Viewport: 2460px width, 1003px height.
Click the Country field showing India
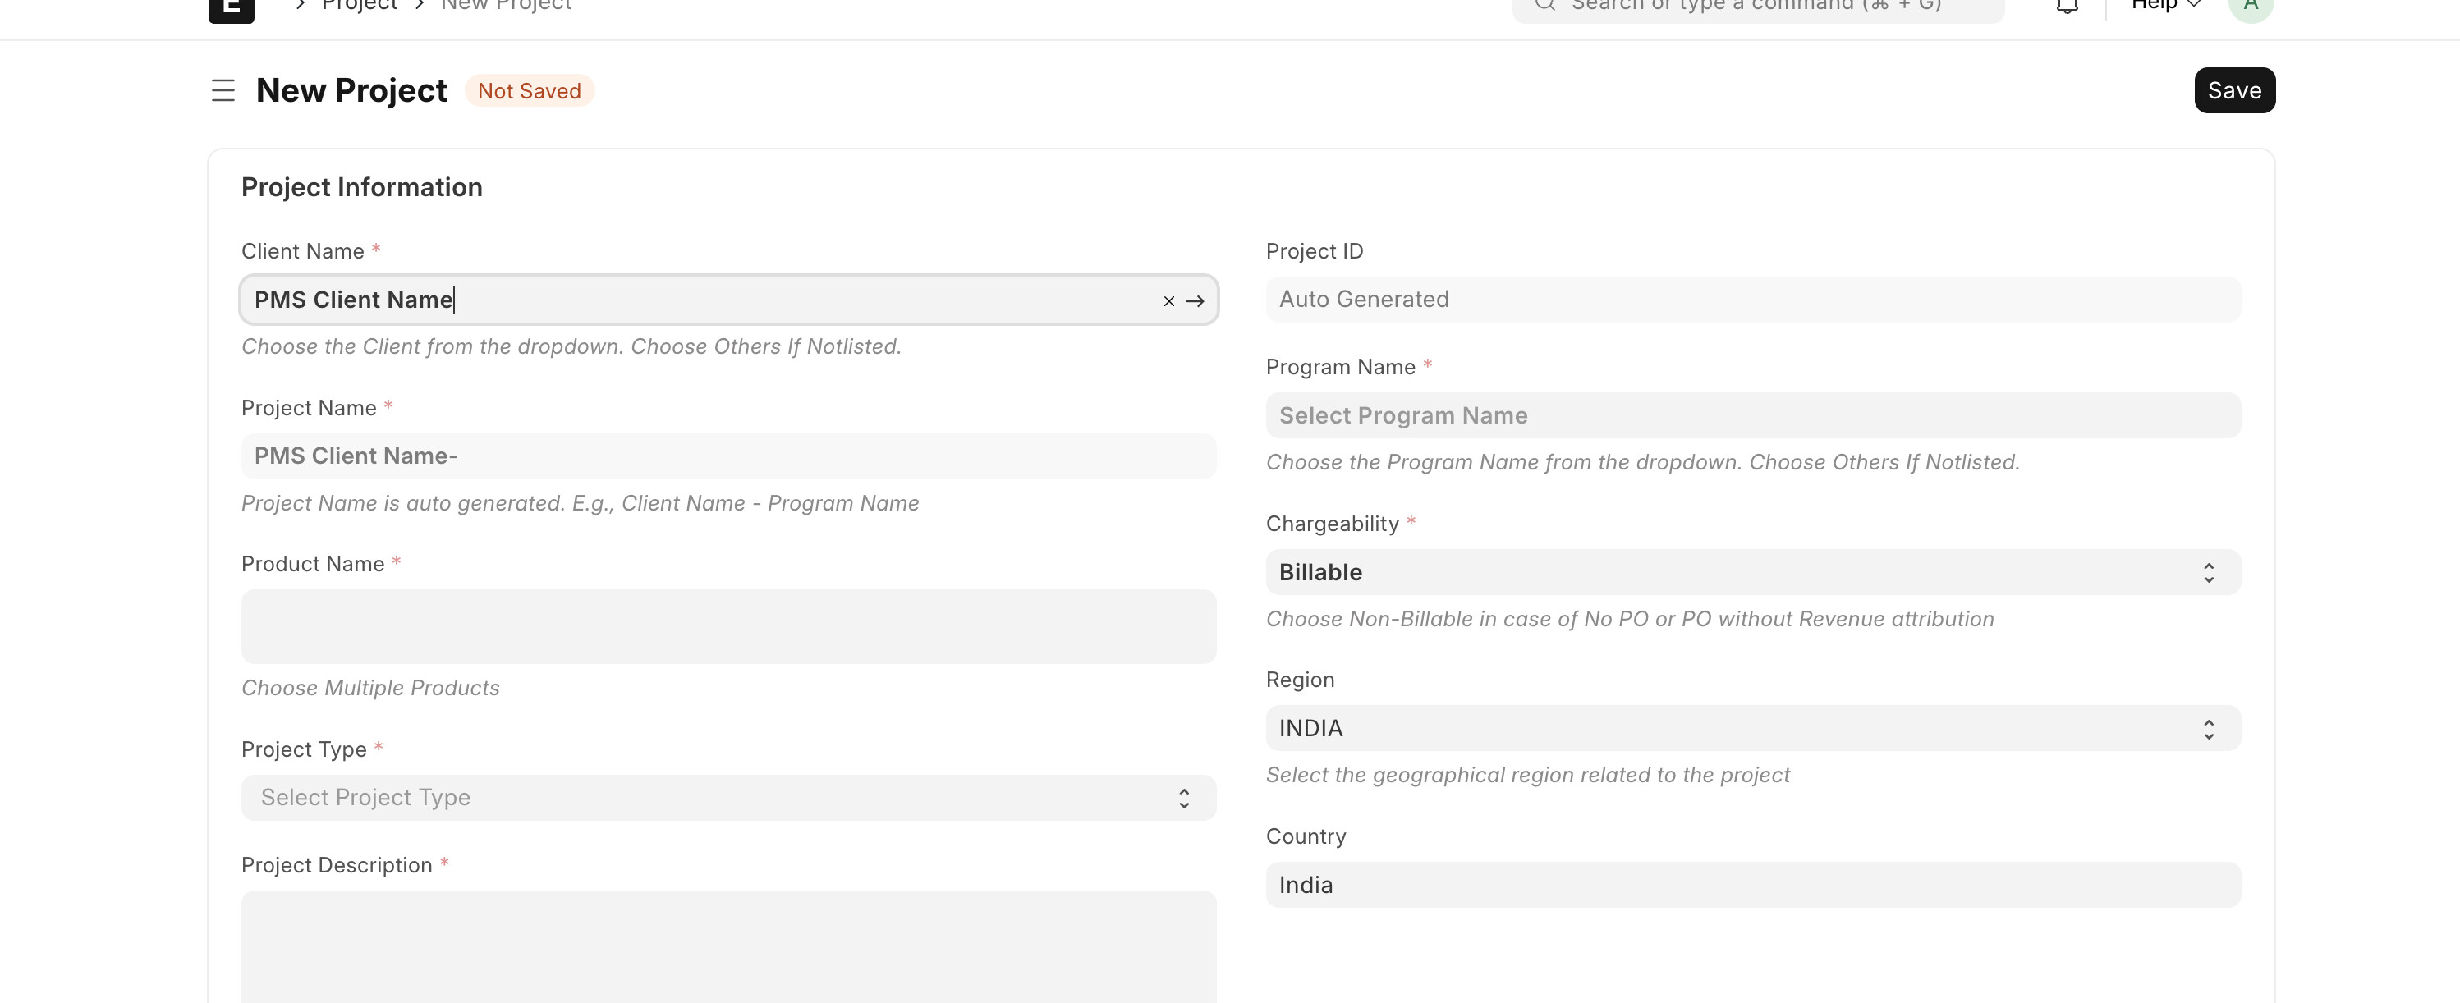1753,886
